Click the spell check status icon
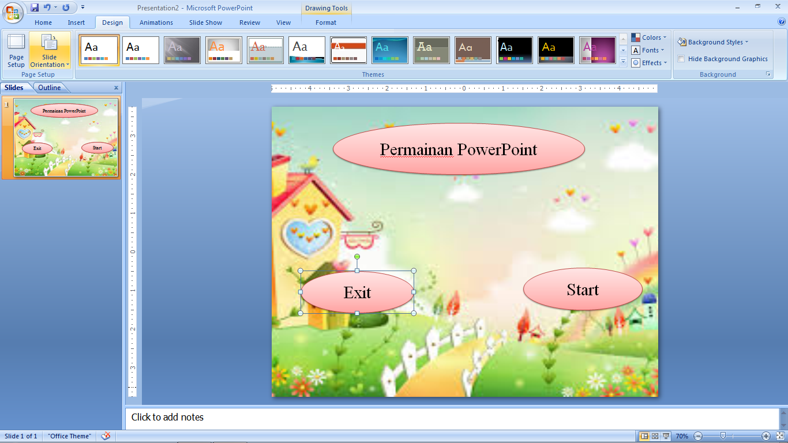788x443 pixels. 106,436
